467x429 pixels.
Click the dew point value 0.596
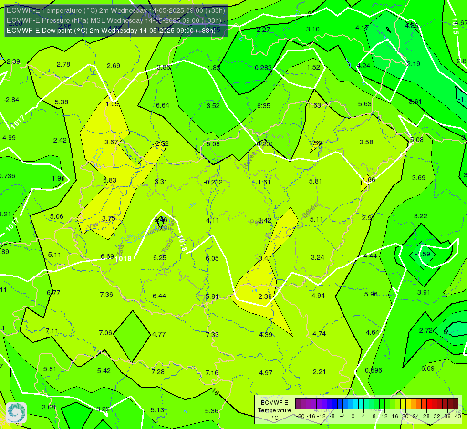pos(374,370)
